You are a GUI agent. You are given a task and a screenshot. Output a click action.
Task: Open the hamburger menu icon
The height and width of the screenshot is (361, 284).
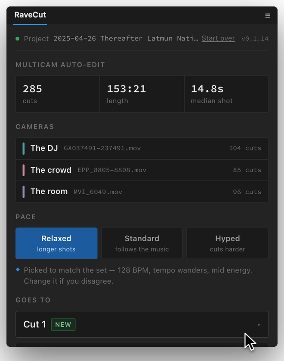[267, 15]
